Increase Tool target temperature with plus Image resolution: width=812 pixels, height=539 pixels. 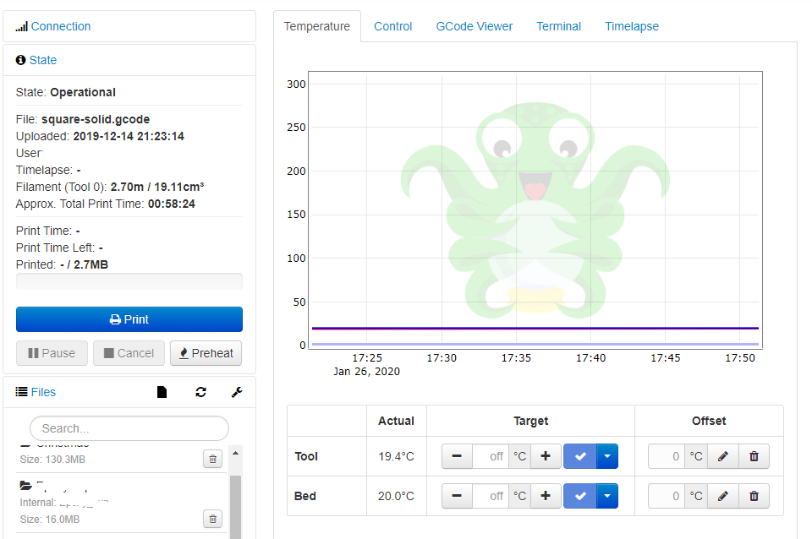546,456
